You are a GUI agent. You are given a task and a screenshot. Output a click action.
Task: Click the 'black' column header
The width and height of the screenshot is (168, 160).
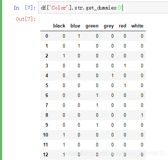pyautogui.click(x=59, y=26)
